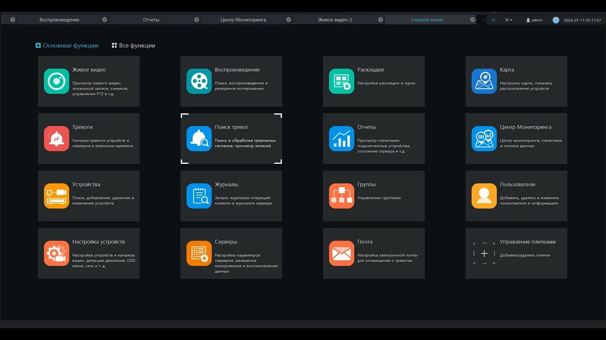Click the Группы tile title

click(x=366, y=185)
